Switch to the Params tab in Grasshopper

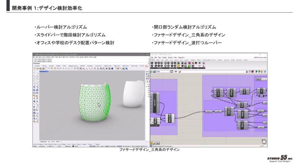point(153,60)
